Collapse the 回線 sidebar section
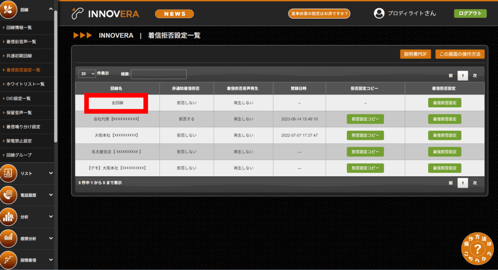 coord(51,9)
